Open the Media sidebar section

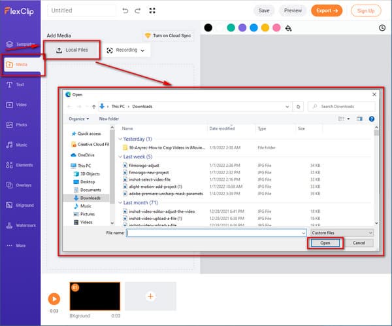click(22, 64)
